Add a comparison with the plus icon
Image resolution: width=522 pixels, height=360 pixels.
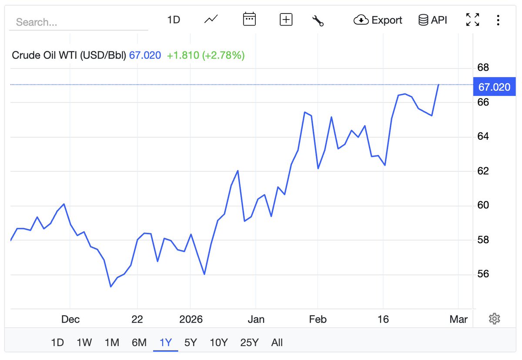coord(286,20)
